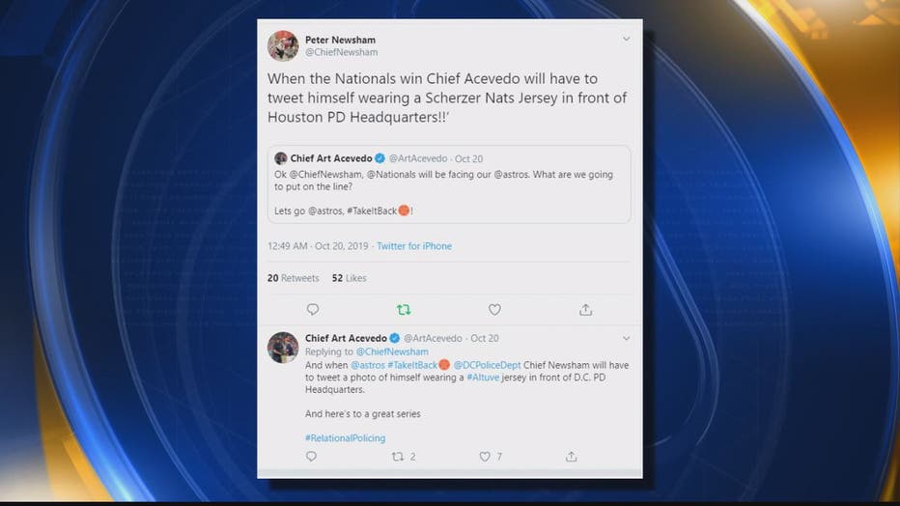
Task: View the 52 Likes list
Action: 349,278
